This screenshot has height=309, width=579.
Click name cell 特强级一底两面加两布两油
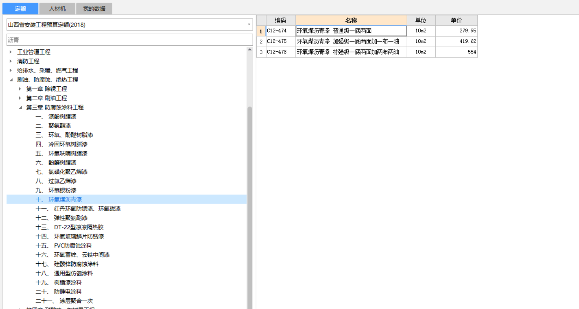pos(351,52)
